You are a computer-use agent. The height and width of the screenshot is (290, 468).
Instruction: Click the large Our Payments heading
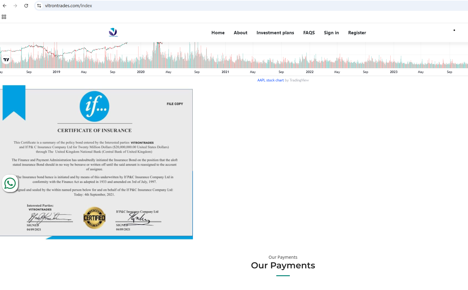click(x=283, y=266)
